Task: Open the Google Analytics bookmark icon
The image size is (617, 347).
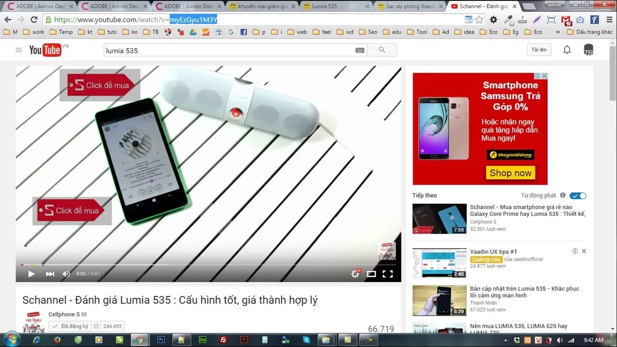Action: tap(206, 32)
